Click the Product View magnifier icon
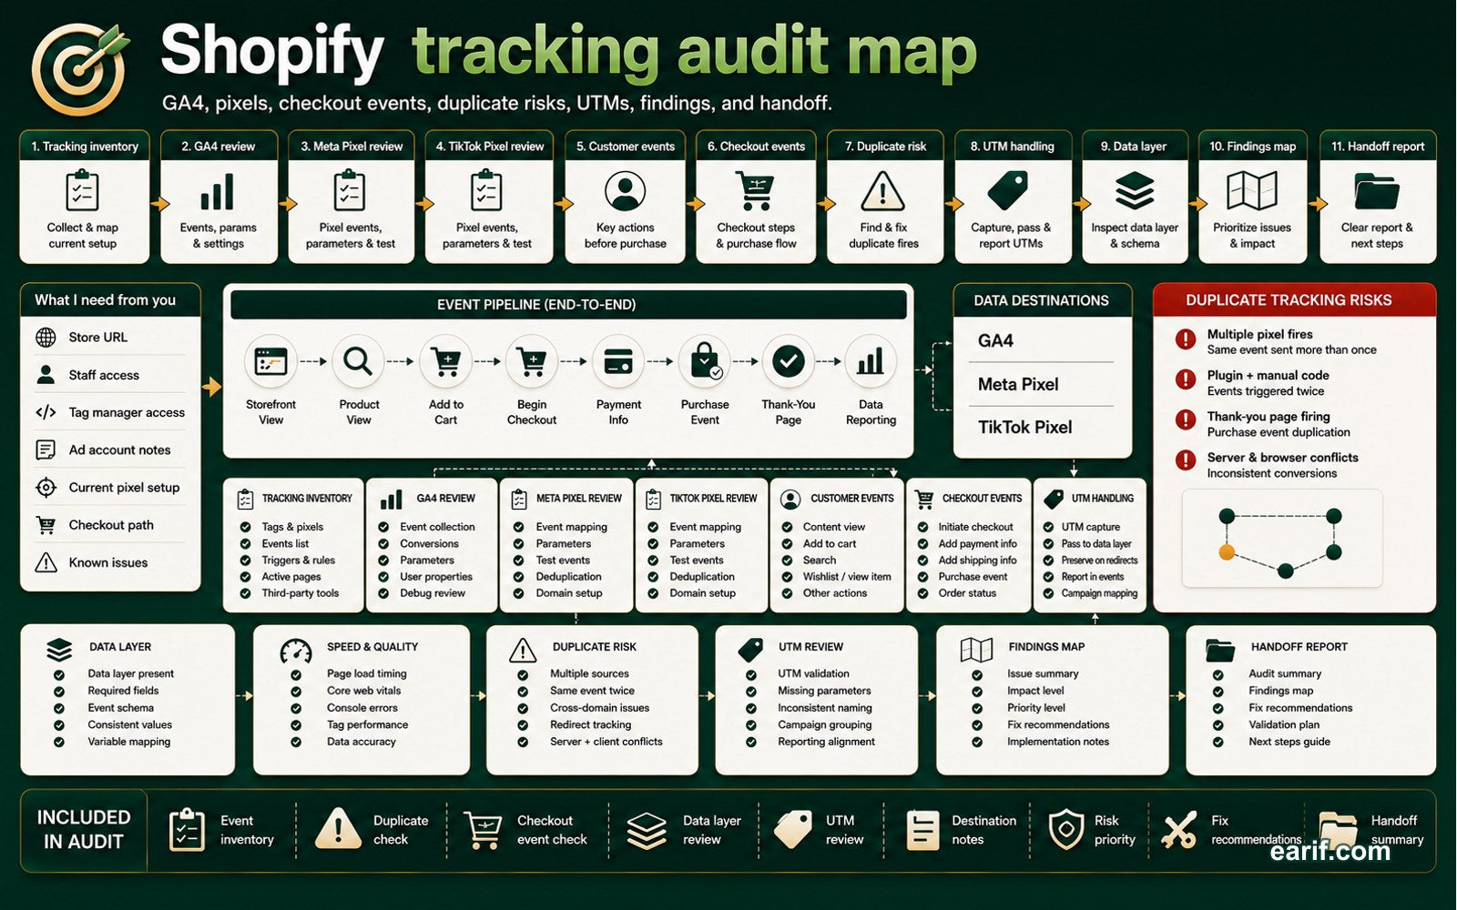 click(x=358, y=362)
